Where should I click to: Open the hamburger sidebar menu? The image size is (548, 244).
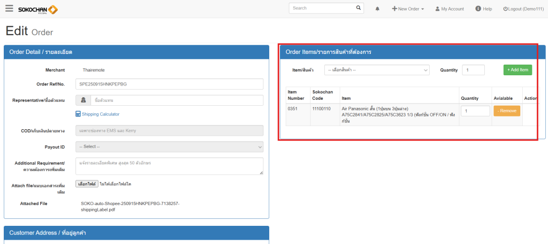click(x=9, y=9)
